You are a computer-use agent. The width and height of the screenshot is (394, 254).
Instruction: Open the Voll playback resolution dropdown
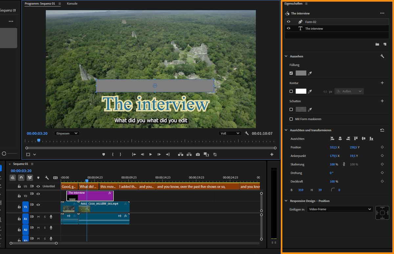[230, 133]
